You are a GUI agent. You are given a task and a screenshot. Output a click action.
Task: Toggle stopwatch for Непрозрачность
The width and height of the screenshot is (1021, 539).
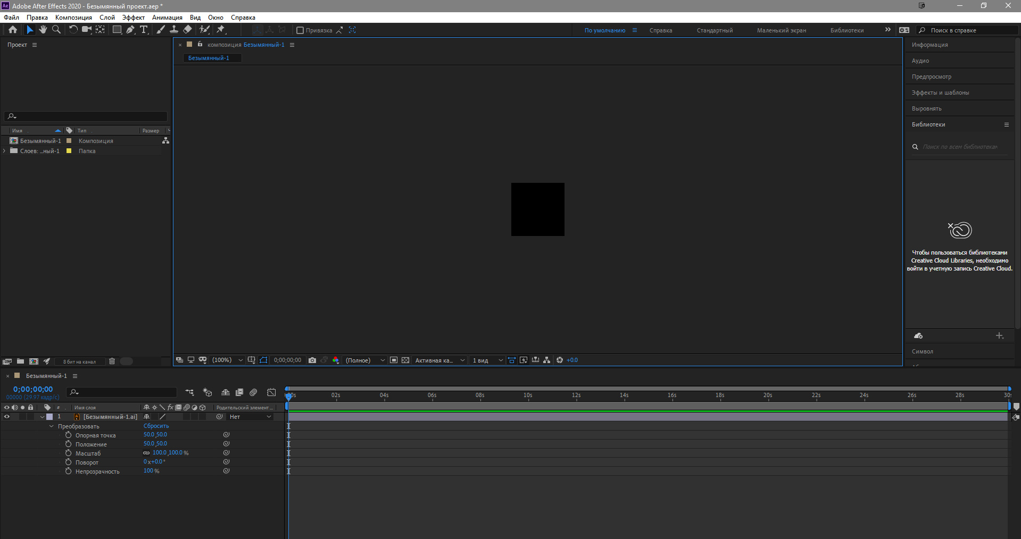pyautogui.click(x=68, y=471)
